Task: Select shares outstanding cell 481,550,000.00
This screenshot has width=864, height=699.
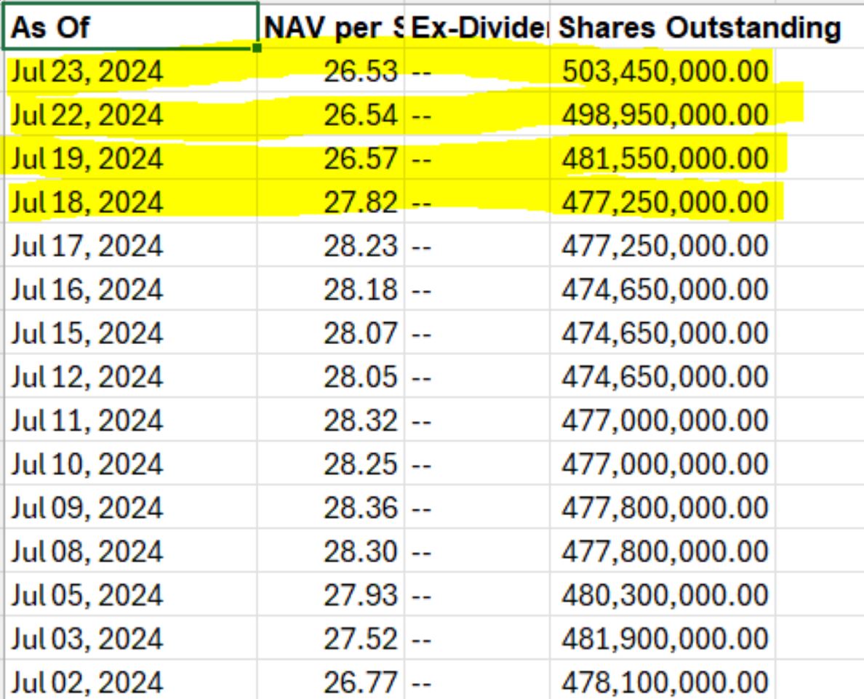Action: click(664, 159)
